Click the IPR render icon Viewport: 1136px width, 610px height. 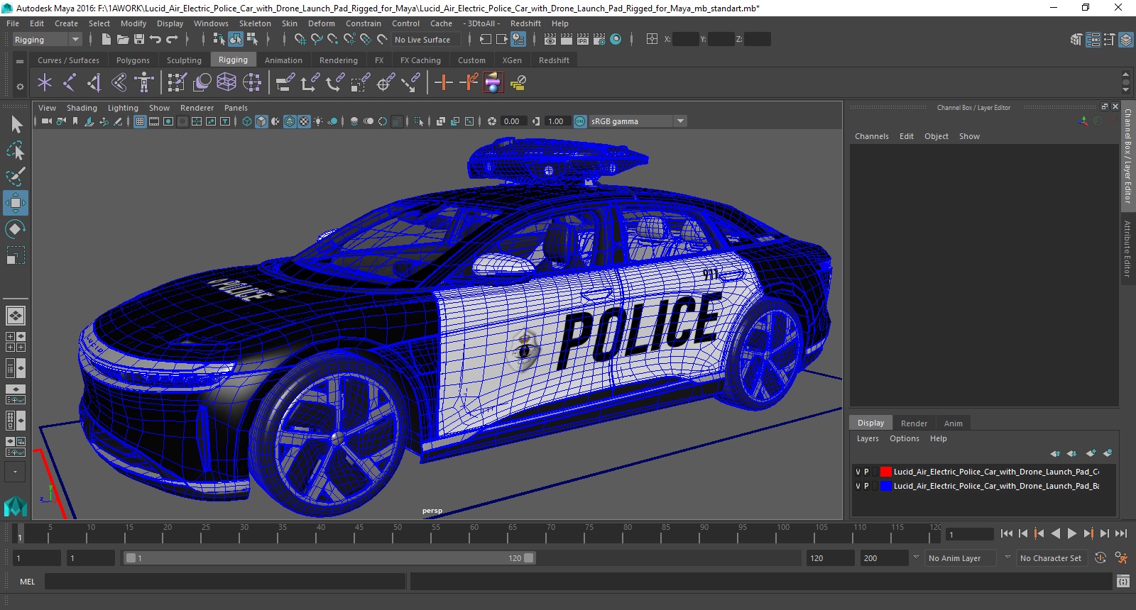click(x=583, y=40)
